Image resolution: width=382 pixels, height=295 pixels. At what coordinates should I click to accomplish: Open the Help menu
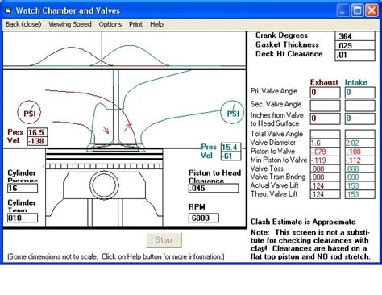click(156, 24)
